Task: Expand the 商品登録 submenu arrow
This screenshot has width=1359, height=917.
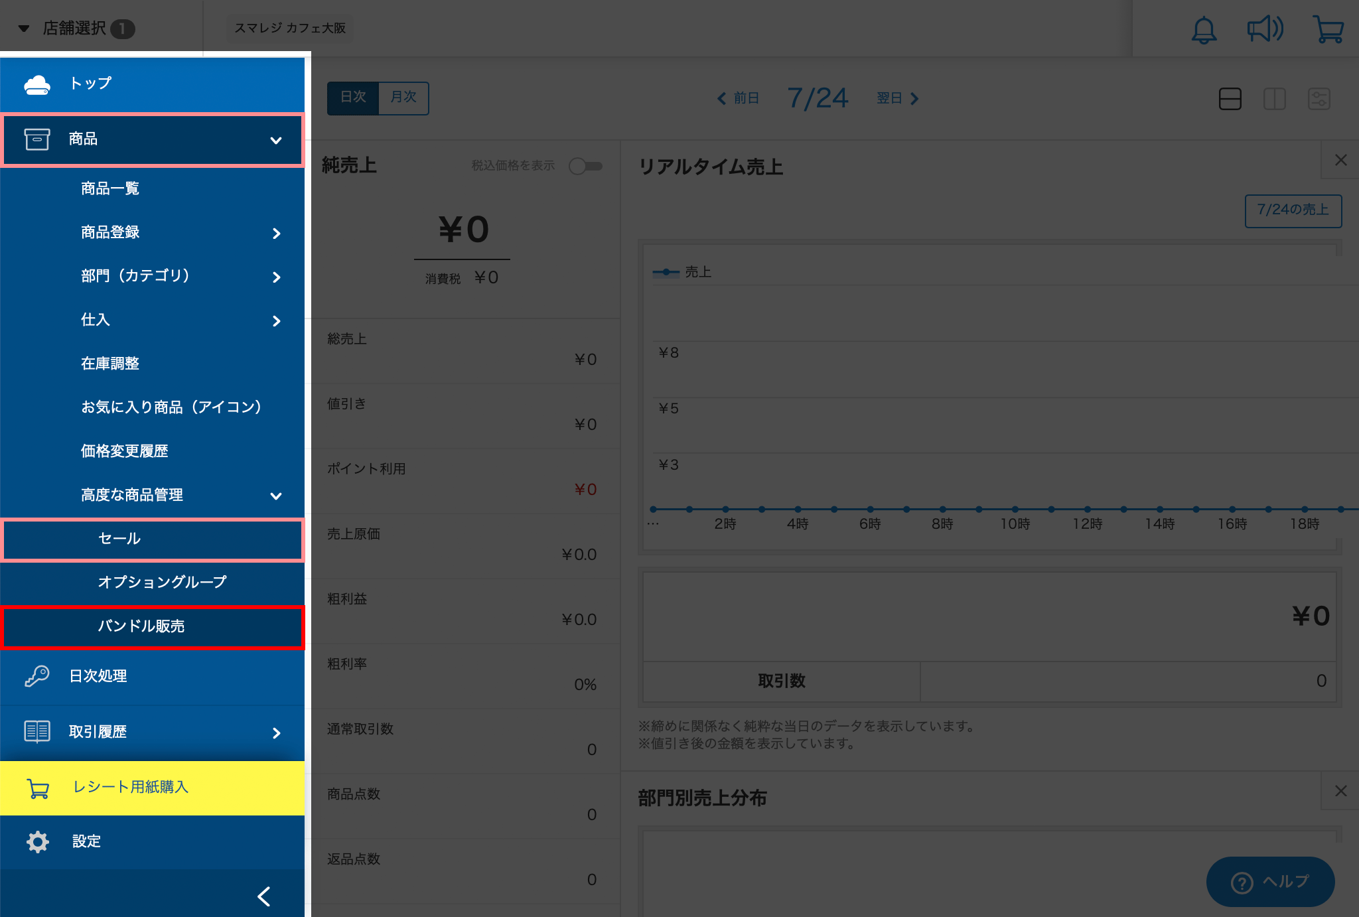Action: [277, 233]
